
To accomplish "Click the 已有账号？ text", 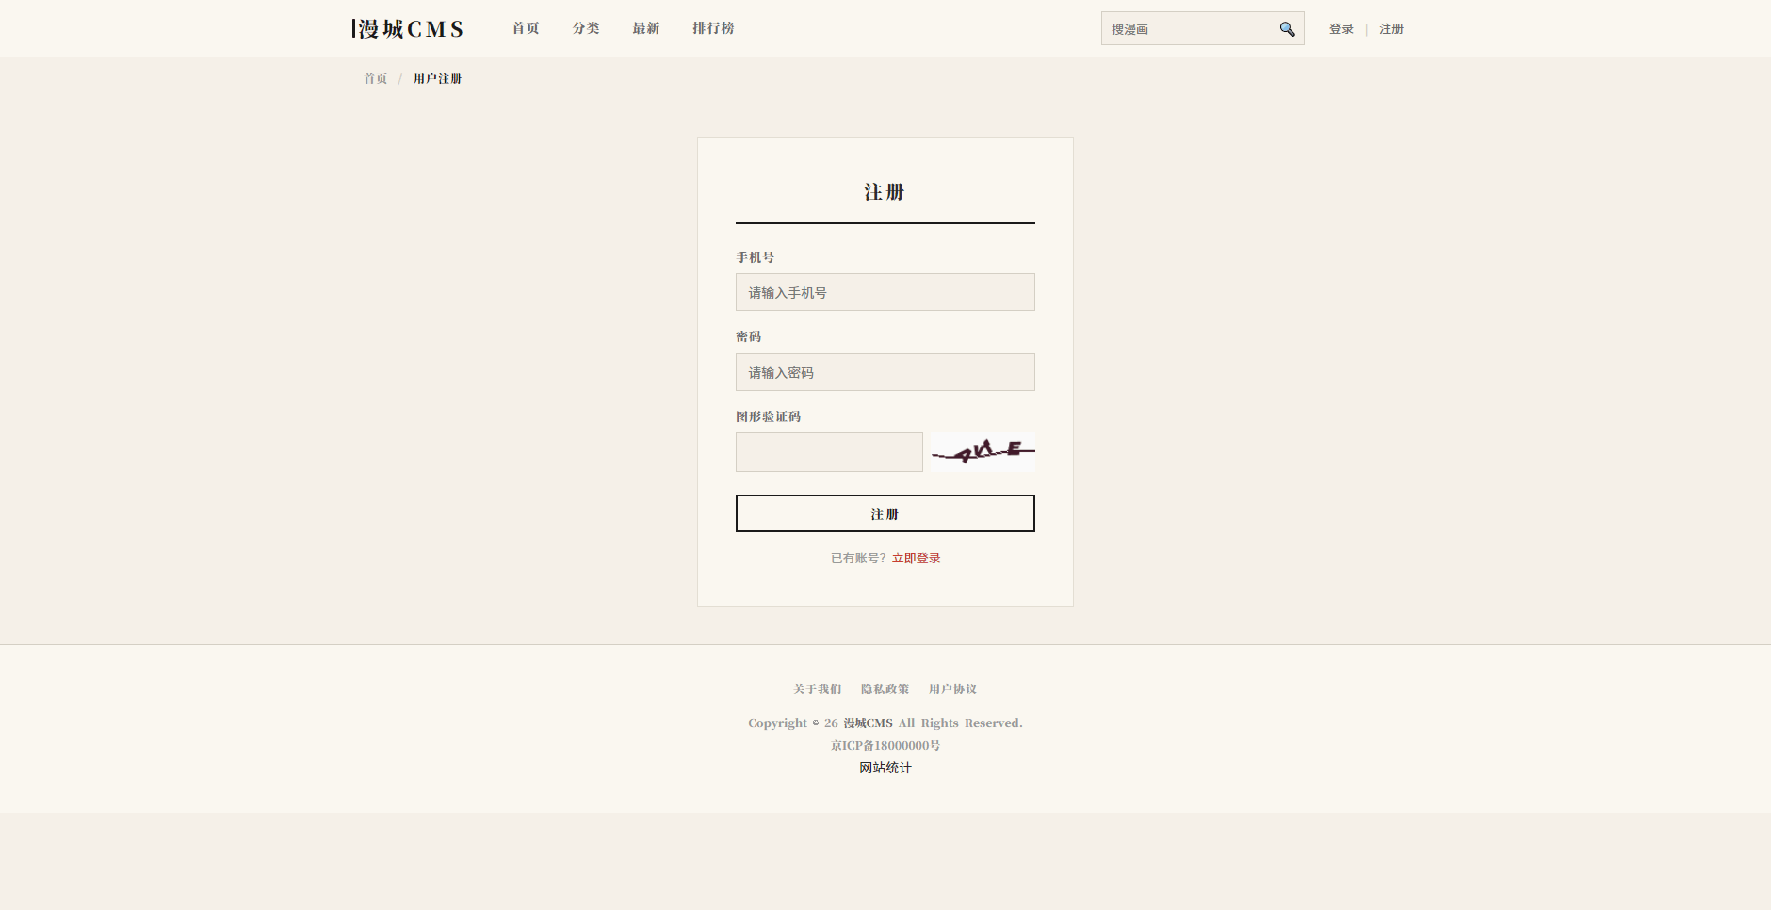I will click(859, 559).
